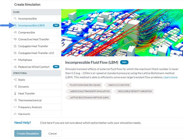Click the Convective Heat Transfer icon

pyautogui.click(x=15, y=39)
